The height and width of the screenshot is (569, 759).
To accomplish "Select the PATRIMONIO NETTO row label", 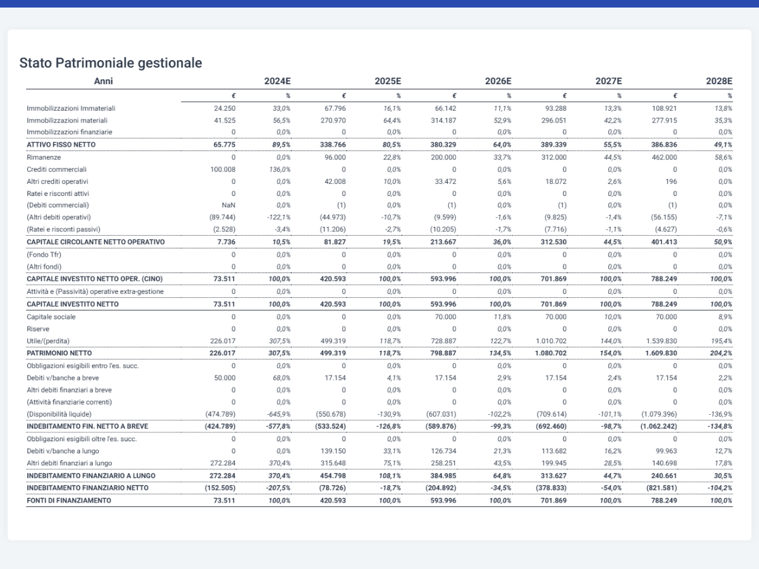I will (x=59, y=353).
